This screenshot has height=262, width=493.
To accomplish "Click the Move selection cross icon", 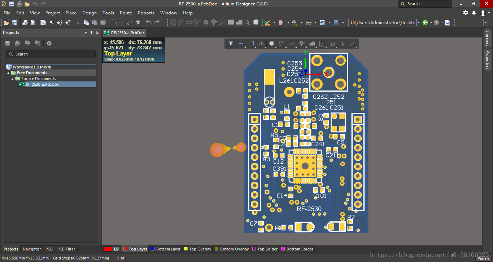I will click(x=122, y=23).
